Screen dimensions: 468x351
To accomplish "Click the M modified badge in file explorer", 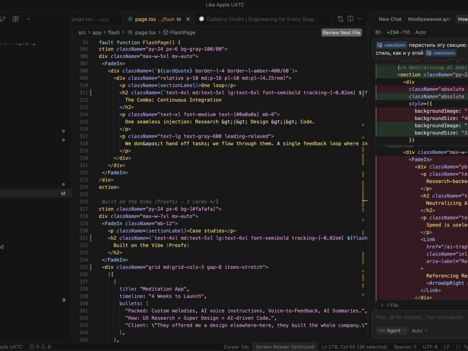I will coord(63,193).
